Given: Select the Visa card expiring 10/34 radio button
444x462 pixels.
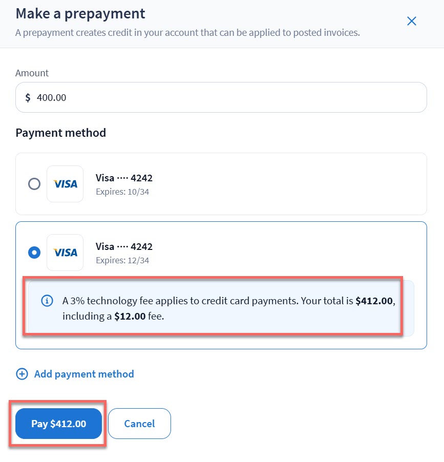Looking at the screenshot, I should 34,184.
